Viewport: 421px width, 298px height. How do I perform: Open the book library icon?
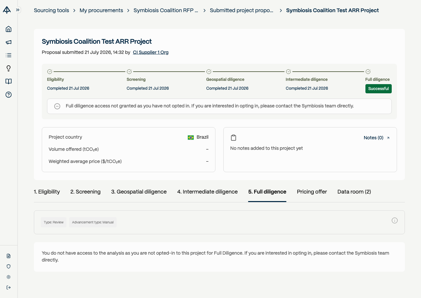[x=9, y=81]
